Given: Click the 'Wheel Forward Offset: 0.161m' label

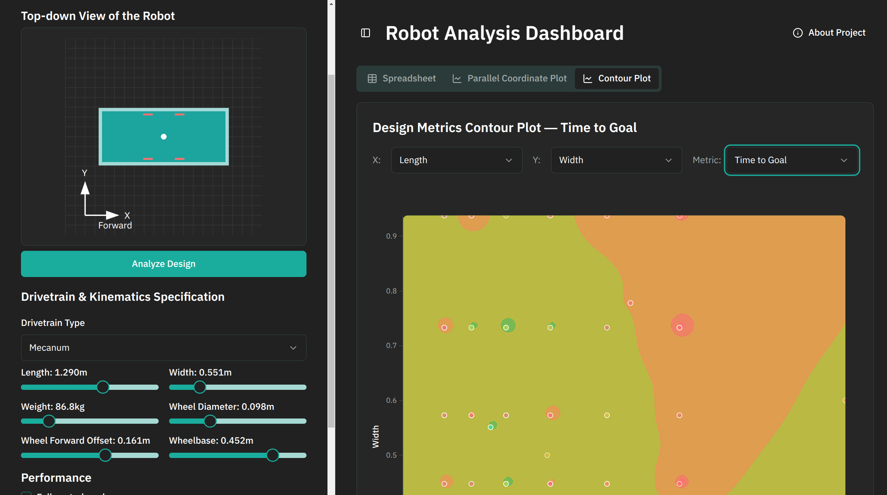Looking at the screenshot, I should point(86,441).
